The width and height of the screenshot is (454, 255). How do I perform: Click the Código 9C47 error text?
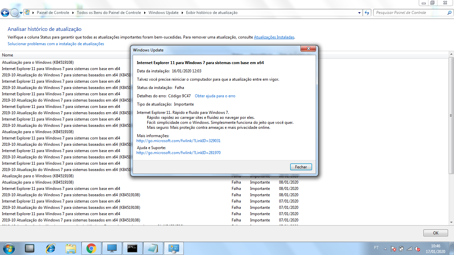(179, 96)
